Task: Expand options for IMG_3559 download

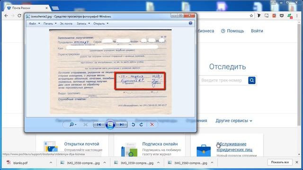Action: (x=158, y=162)
